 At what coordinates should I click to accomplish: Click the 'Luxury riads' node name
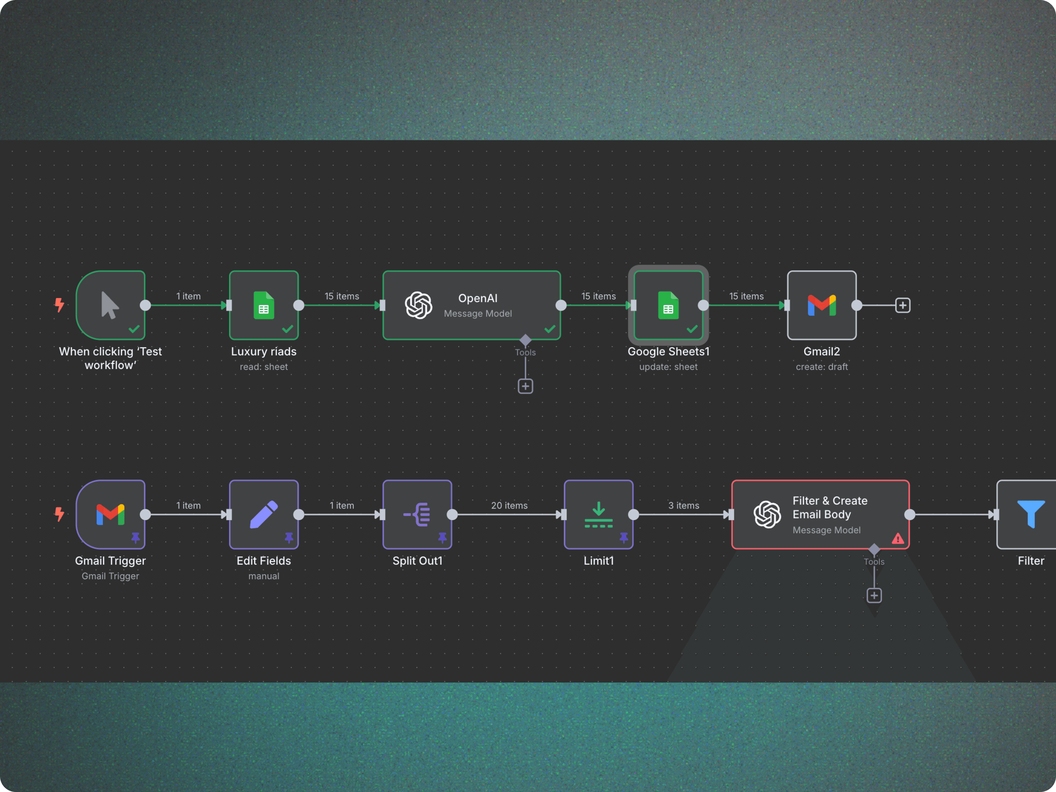pyautogui.click(x=264, y=352)
